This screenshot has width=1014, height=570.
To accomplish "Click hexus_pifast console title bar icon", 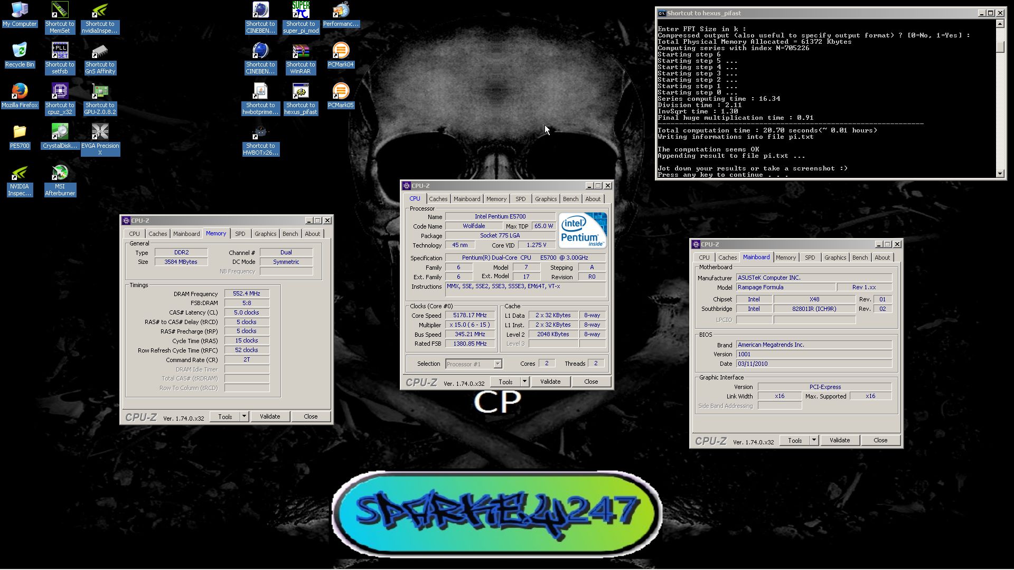I will click(x=661, y=13).
